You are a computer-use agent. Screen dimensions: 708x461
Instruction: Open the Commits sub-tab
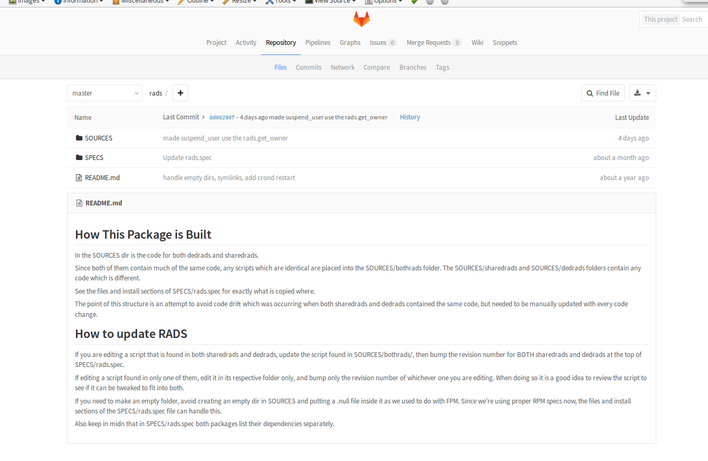point(309,68)
